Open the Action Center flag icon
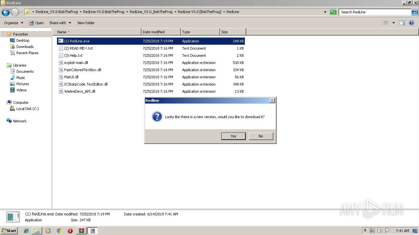419x235 pixels. [x=388, y=231]
